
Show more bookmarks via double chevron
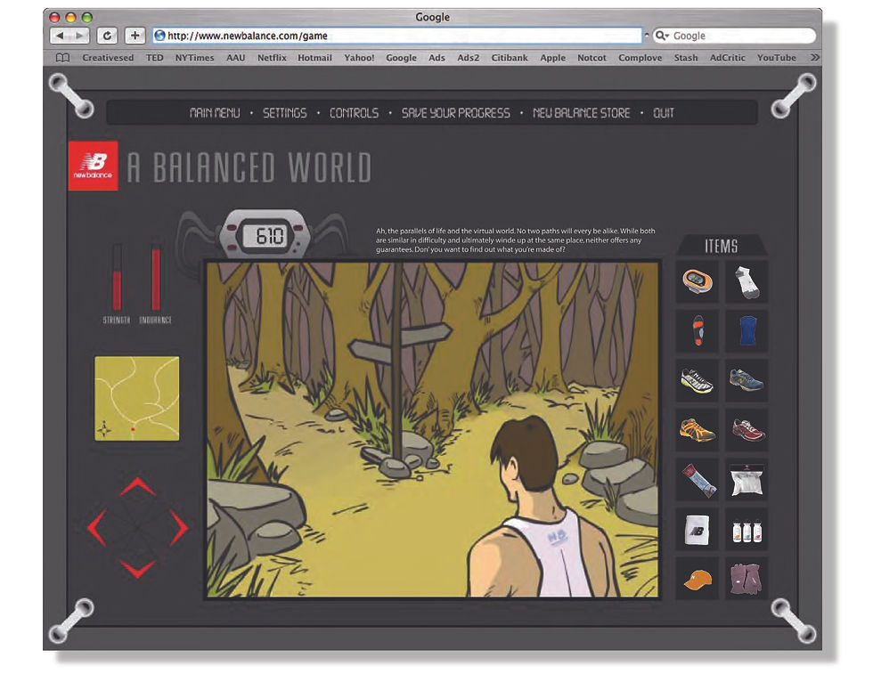tap(814, 57)
